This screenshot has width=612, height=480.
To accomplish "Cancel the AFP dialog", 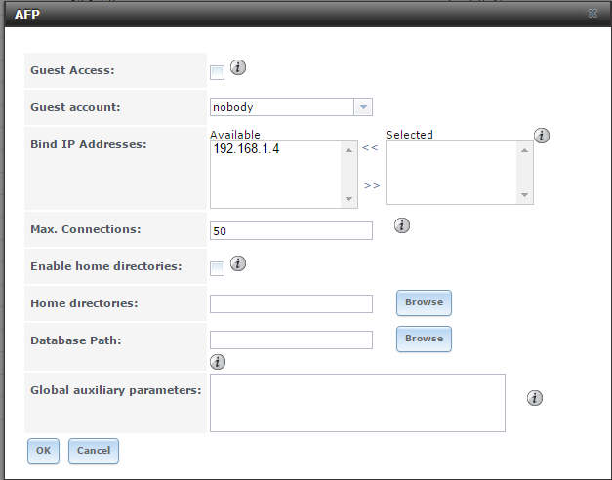I will pos(94,451).
